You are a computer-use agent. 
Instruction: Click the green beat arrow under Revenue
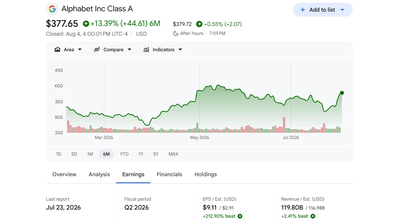[313, 216]
